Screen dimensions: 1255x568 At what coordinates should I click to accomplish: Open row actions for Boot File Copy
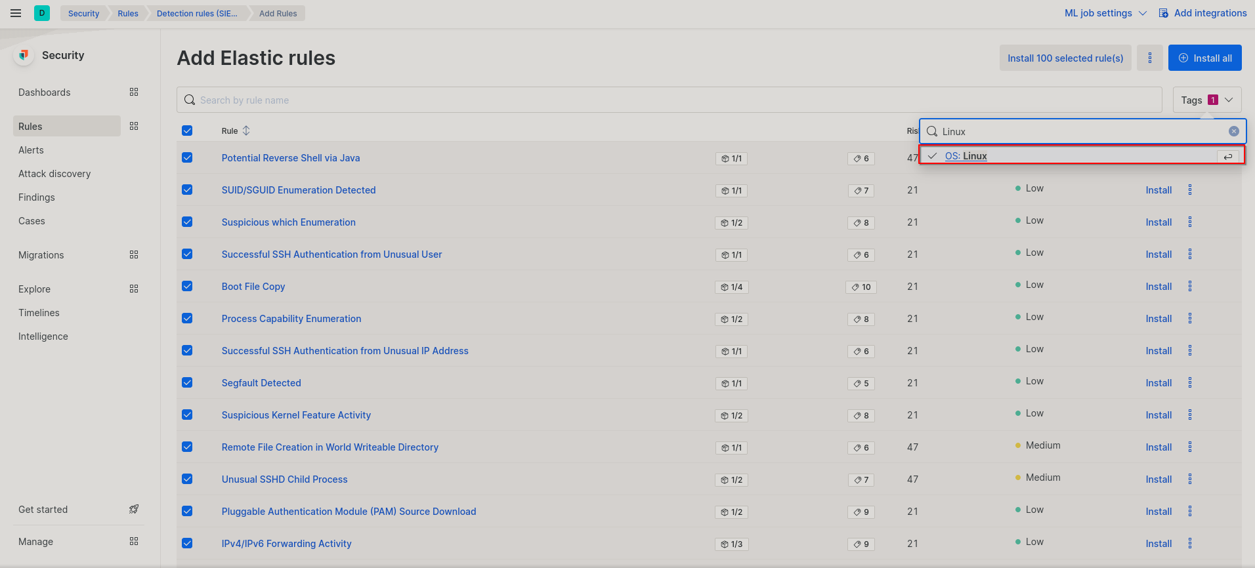[x=1189, y=287]
